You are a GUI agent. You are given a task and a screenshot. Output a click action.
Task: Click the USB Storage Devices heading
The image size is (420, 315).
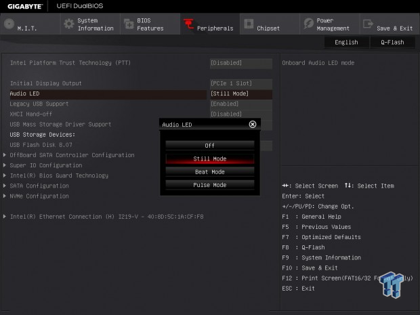point(42,134)
